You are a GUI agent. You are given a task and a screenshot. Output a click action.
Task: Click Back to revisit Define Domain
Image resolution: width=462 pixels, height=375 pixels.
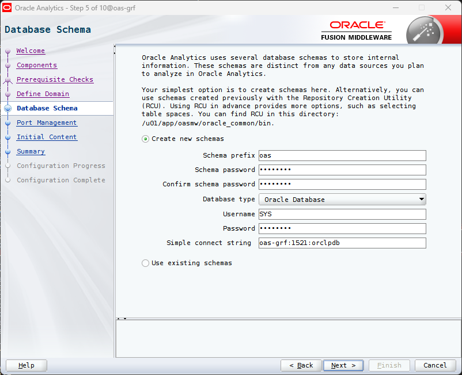pos(301,365)
